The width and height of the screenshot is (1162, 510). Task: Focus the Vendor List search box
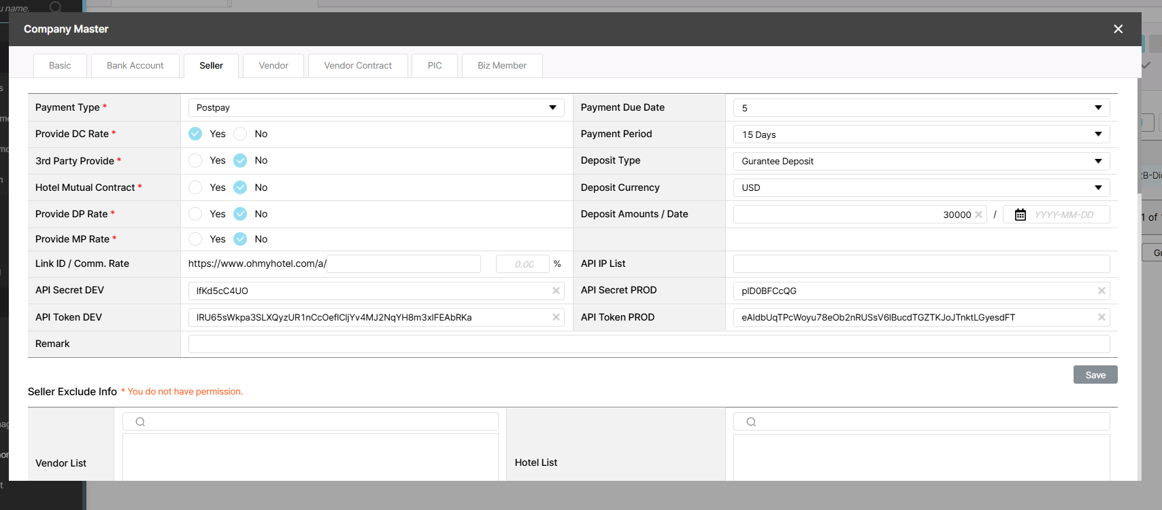(310, 422)
